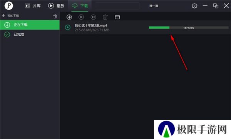Screen dimensions: 231x139
Task: Click the 搜一搜 search button
Action: pyautogui.click(x=154, y=6)
